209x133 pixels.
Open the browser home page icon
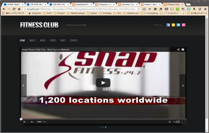click(19, 9)
